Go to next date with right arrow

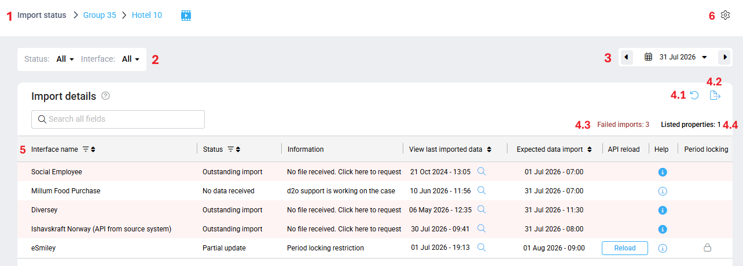[724, 57]
